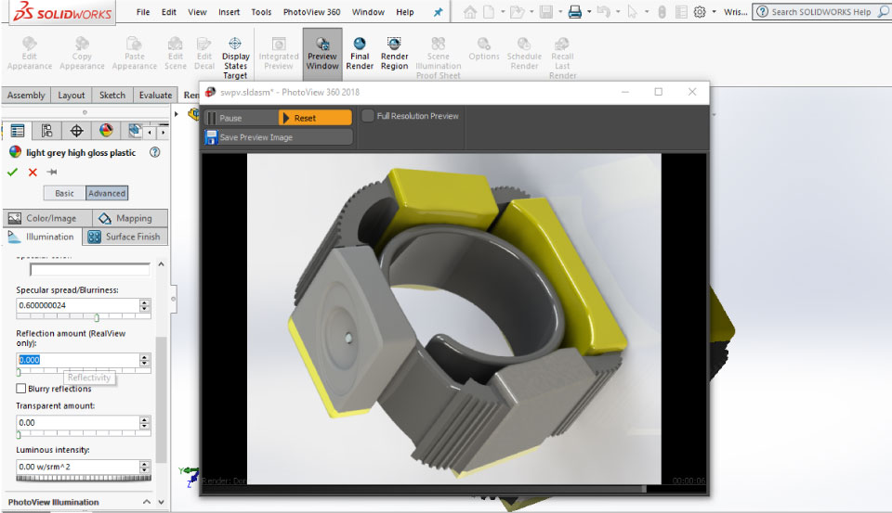Increment Luminous intensity spinner
This screenshot has height=513, width=892.
click(x=145, y=464)
